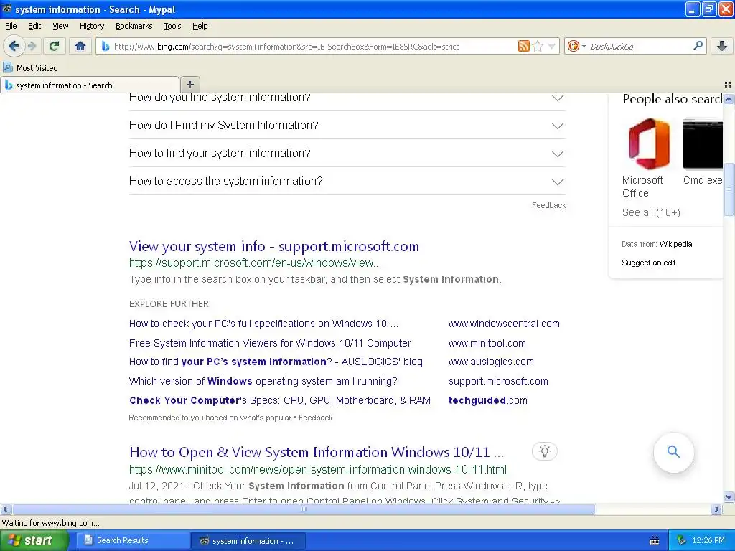
Task: Click the horizontal scrollbar right arrow
Action: 716,509
